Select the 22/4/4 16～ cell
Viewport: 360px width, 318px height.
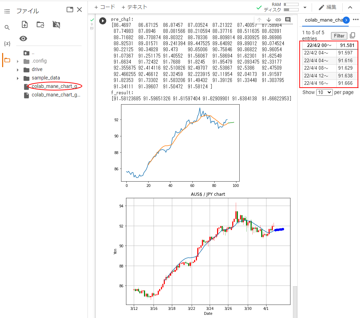point(319,83)
